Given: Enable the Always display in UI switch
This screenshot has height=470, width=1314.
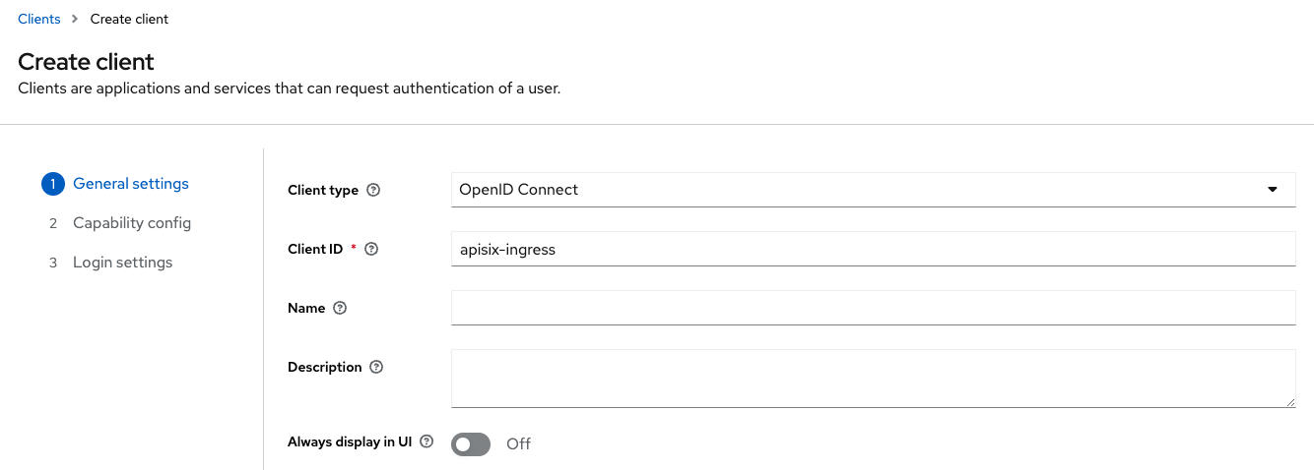Looking at the screenshot, I should click(470, 444).
